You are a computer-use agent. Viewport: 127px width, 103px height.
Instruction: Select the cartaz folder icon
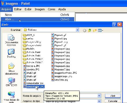point(25,38)
